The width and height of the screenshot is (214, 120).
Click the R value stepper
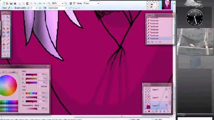[x=46, y=74]
